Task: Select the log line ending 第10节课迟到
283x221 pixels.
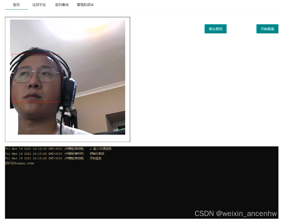Action: pos(58,149)
